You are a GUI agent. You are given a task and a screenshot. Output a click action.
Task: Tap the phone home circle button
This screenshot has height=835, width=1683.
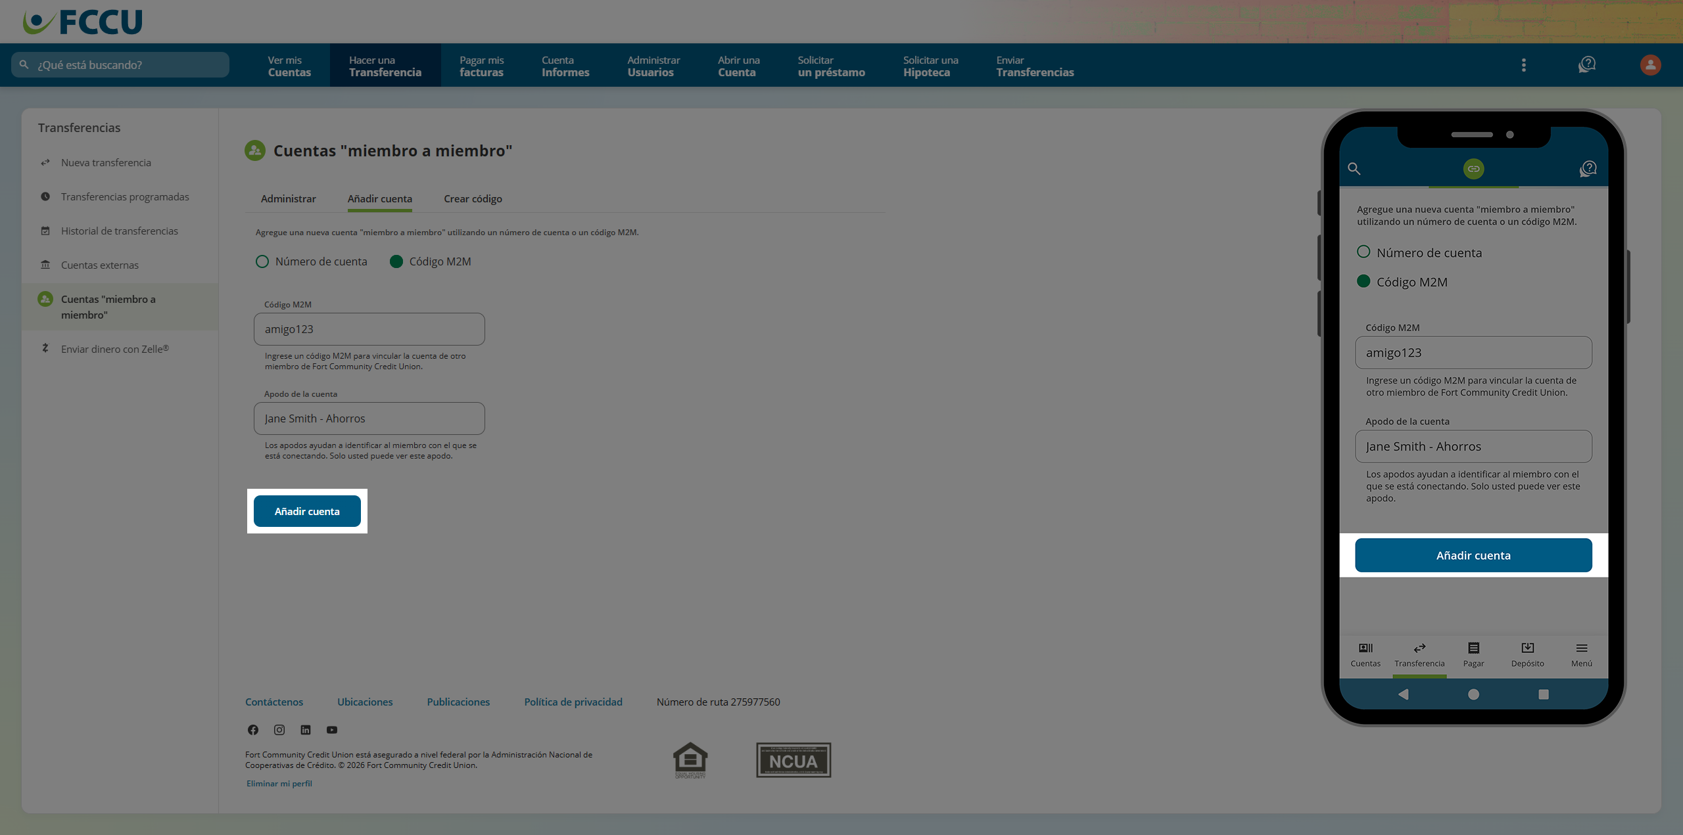(x=1474, y=694)
